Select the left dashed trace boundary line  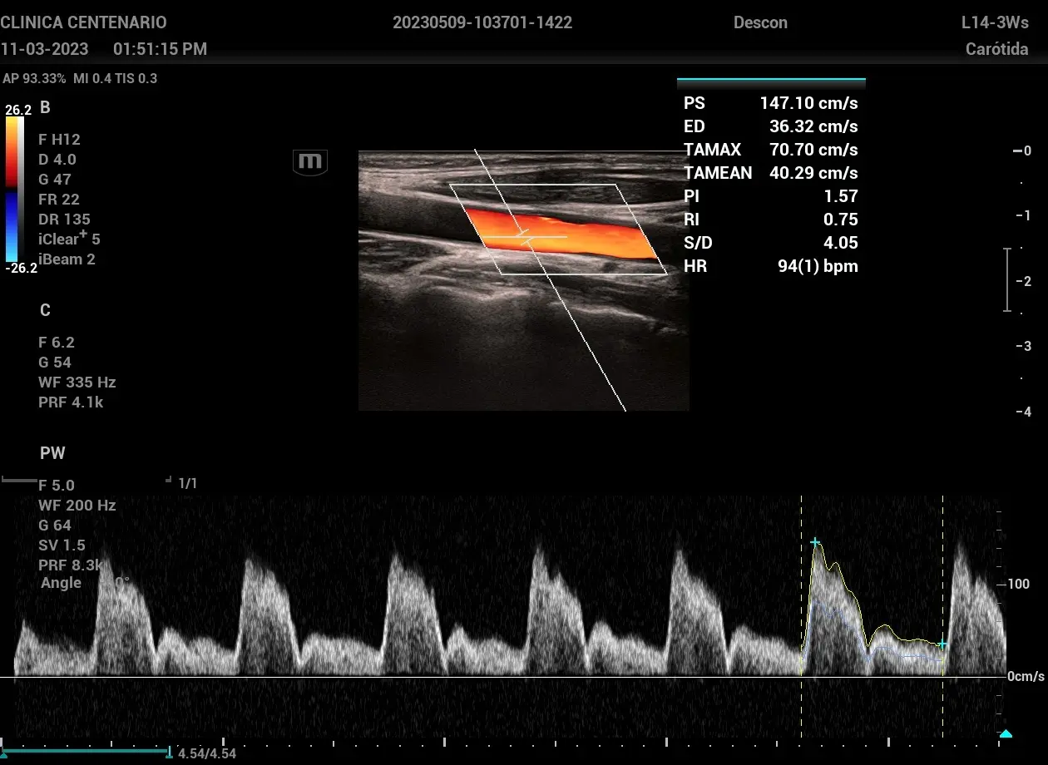coord(801,615)
